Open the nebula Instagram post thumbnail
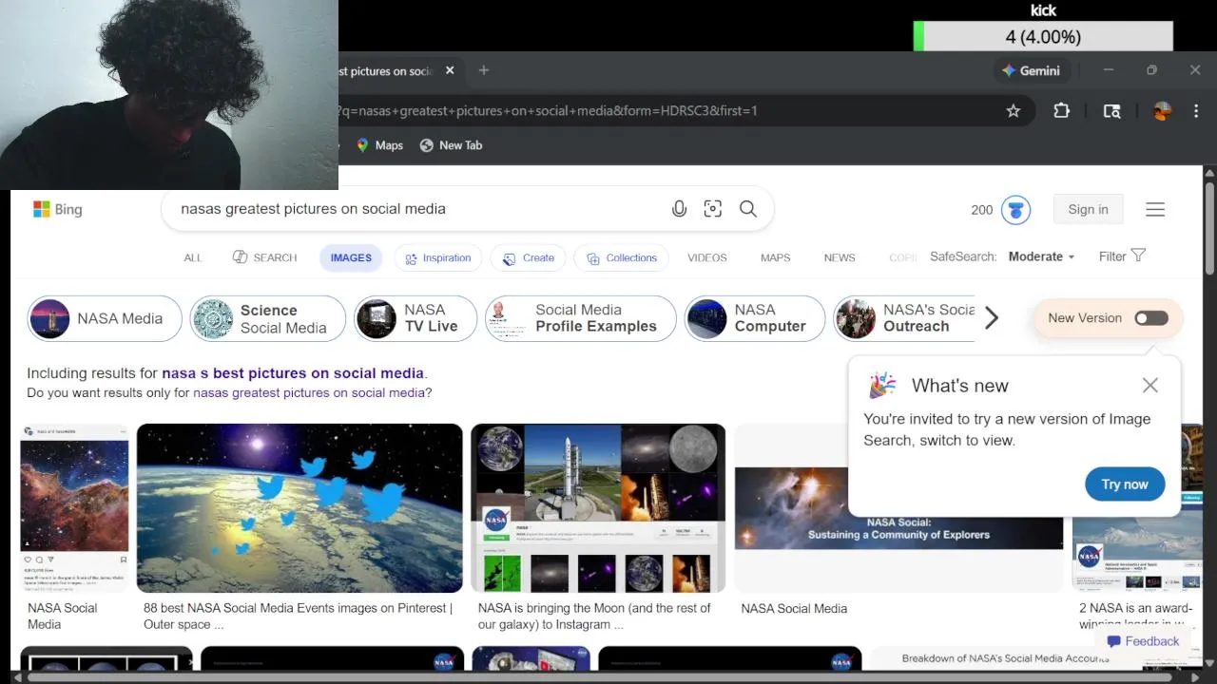1217x684 pixels. point(75,507)
